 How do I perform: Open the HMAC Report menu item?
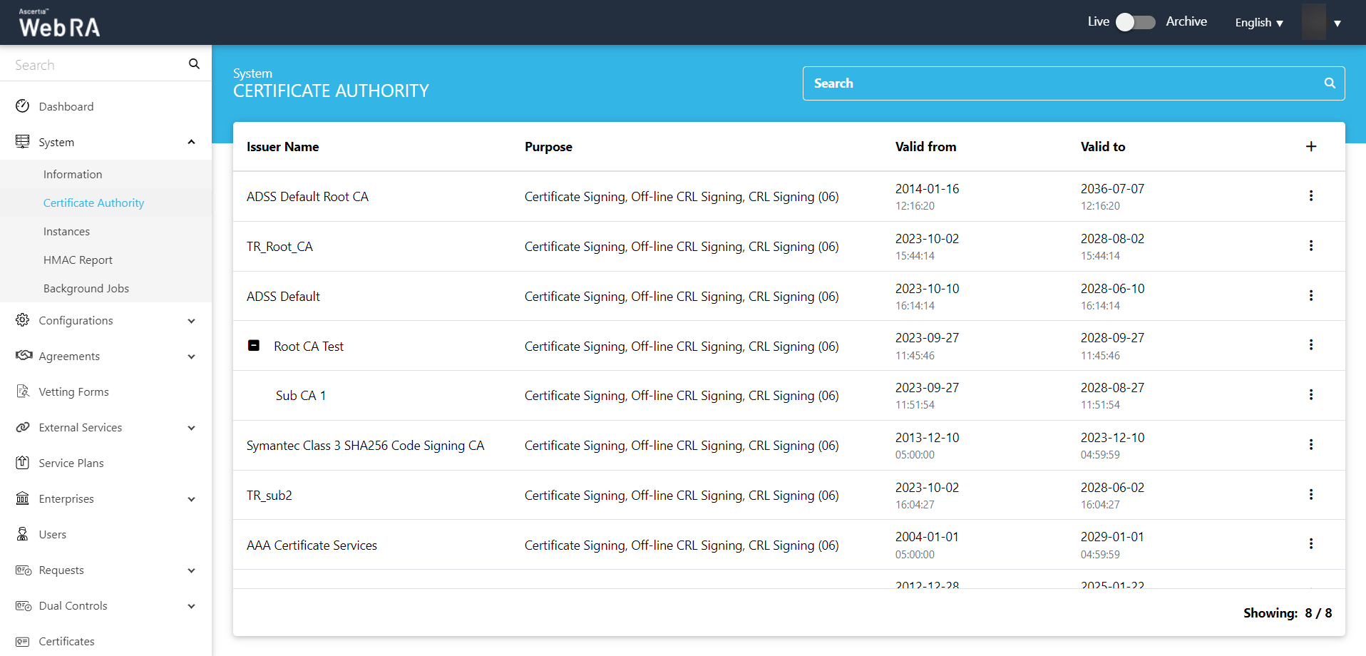tap(78, 260)
